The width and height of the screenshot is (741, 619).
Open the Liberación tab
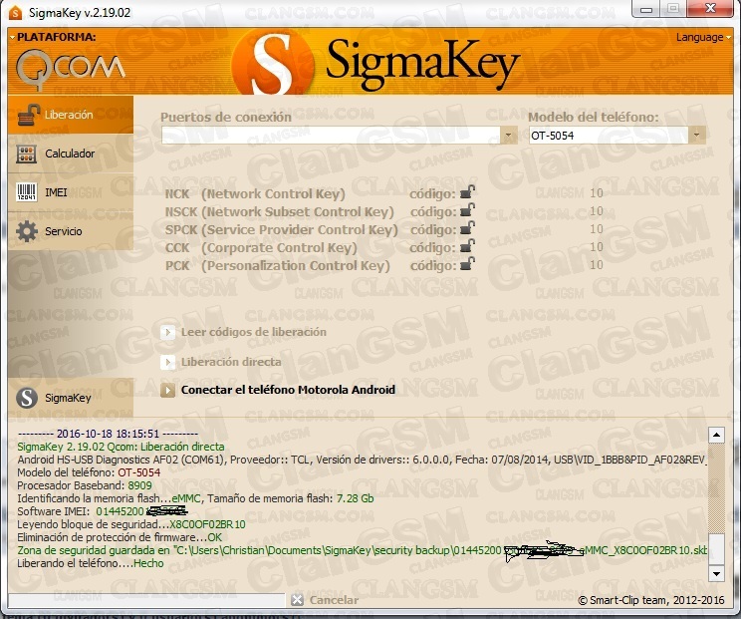point(71,115)
